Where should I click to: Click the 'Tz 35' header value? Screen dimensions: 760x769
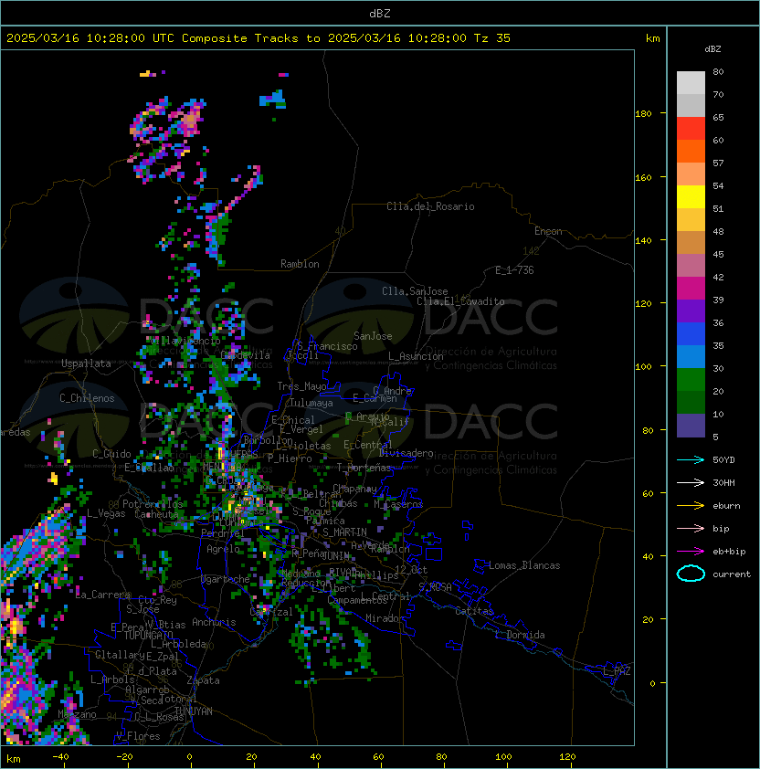click(x=492, y=38)
